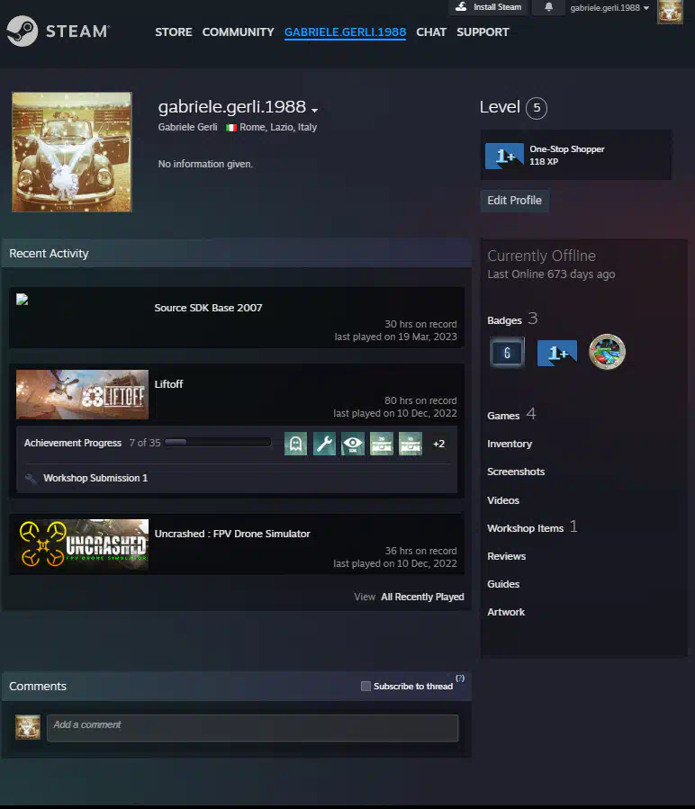Open the eye achievement icon in Liftoff
Viewport: 695px width, 809px height.
coord(353,444)
